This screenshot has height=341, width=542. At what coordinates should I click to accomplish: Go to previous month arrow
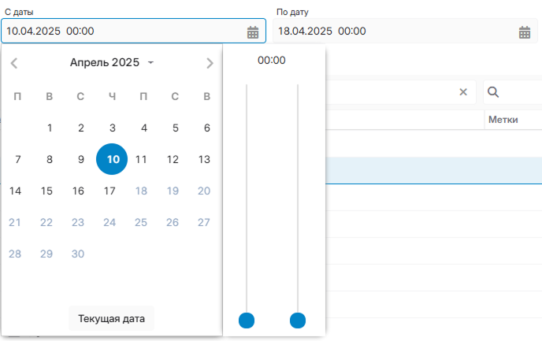[x=14, y=63]
